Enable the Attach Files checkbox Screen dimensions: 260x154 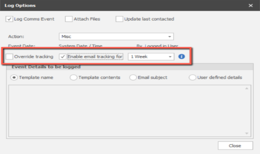point(69,19)
